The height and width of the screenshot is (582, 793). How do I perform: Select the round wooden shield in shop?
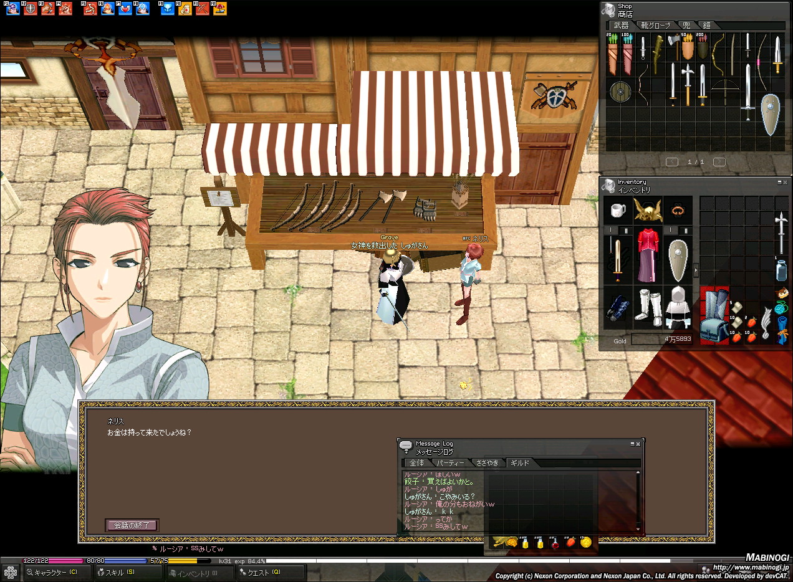pos(620,91)
